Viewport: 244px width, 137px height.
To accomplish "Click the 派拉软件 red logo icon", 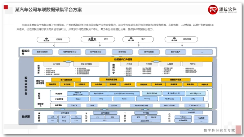I will pyautogui.click(x=213, y=10).
